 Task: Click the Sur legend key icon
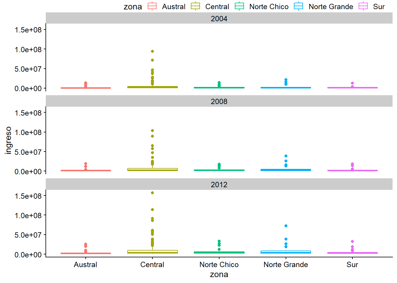click(x=363, y=6)
